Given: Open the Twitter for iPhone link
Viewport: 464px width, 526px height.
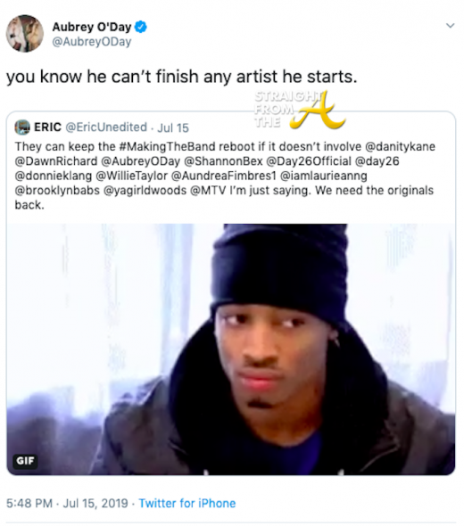Looking at the screenshot, I should point(187,503).
